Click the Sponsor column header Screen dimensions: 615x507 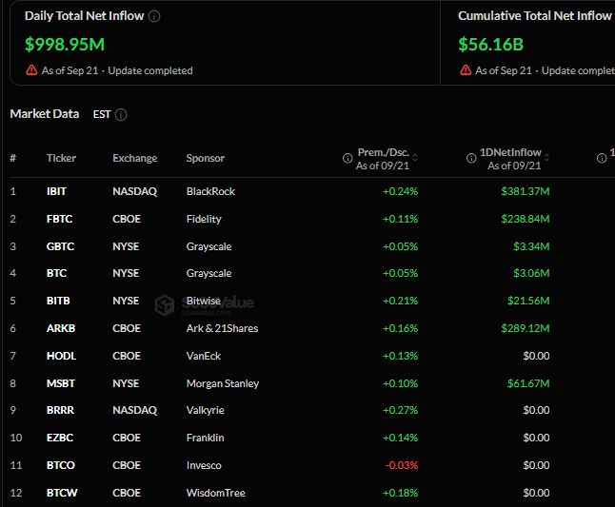point(206,158)
